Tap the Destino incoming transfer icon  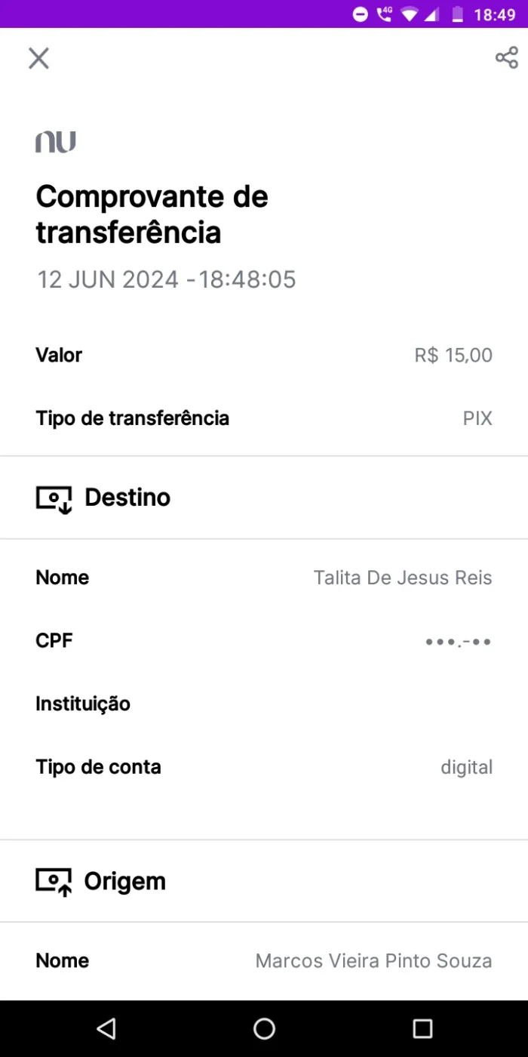[x=54, y=499]
